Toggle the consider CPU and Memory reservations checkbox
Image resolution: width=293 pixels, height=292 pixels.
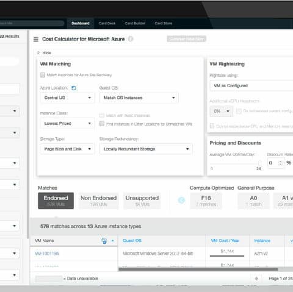212,126
